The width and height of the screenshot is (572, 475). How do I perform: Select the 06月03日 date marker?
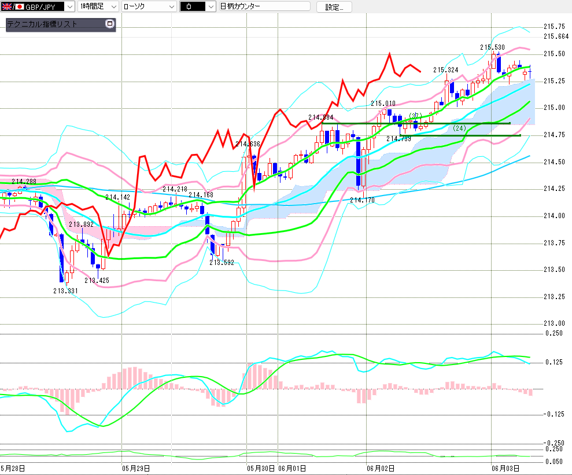505,469
